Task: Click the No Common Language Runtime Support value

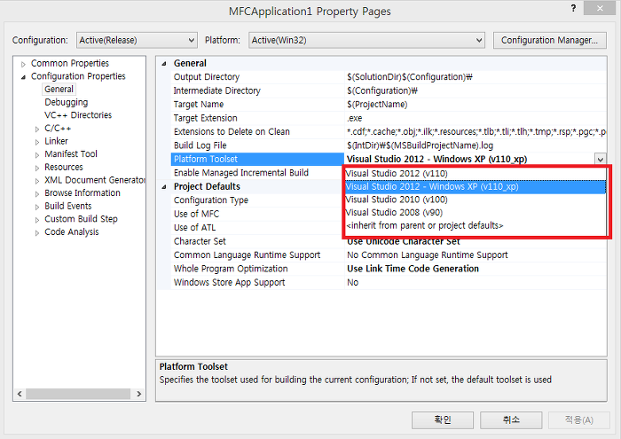Action: [x=428, y=255]
